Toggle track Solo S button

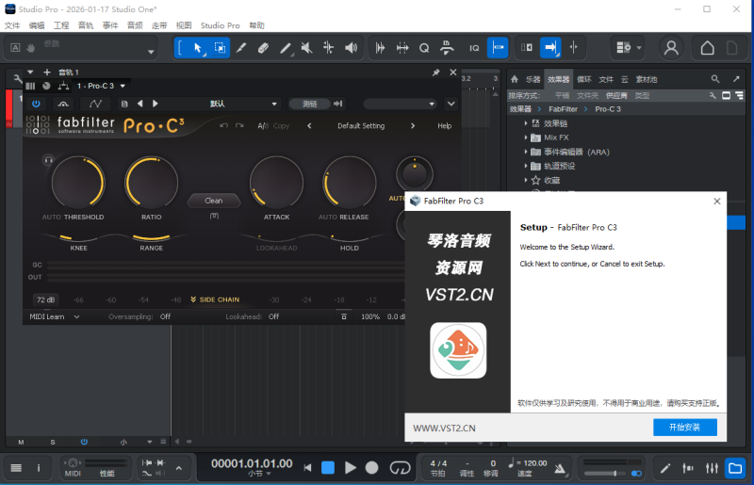tap(53, 442)
